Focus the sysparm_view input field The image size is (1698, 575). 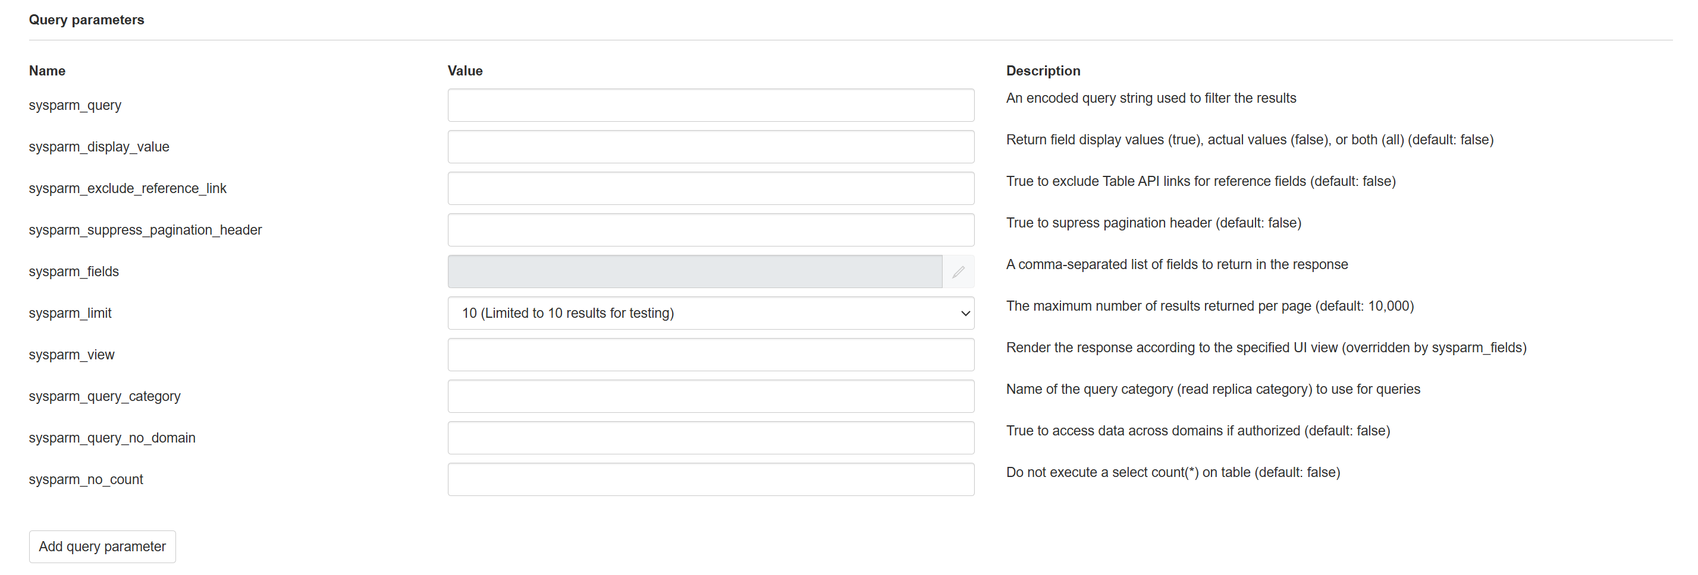pyautogui.click(x=710, y=355)
